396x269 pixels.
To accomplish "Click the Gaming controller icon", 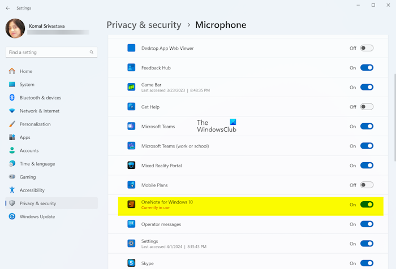I will click(12, 177).
